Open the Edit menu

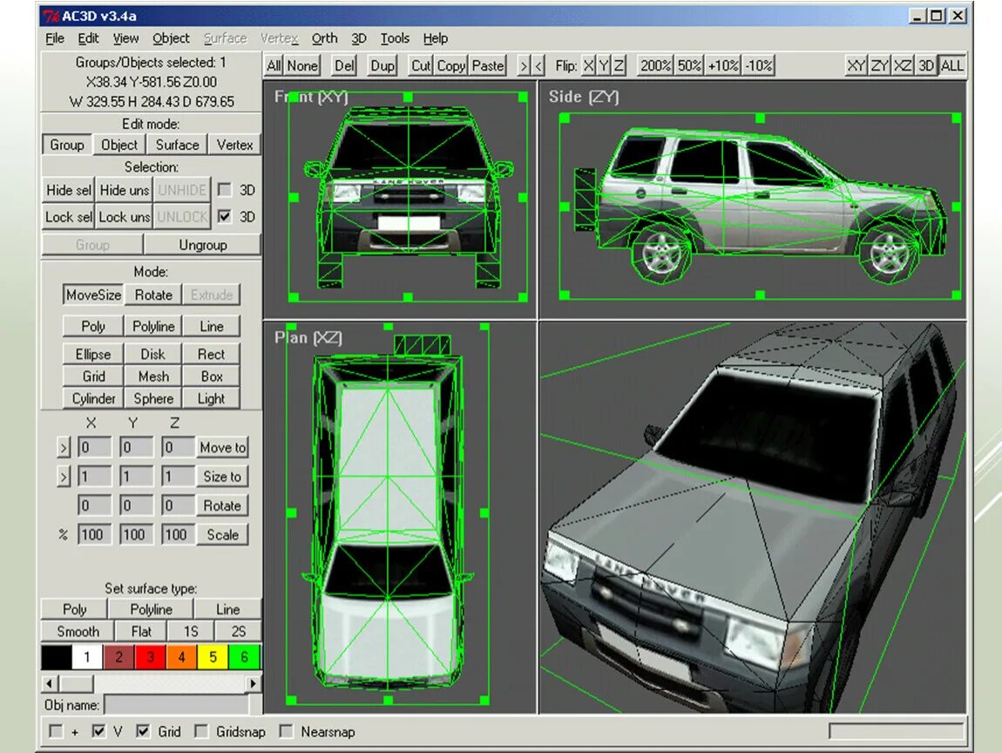click(x=88, y=38)
